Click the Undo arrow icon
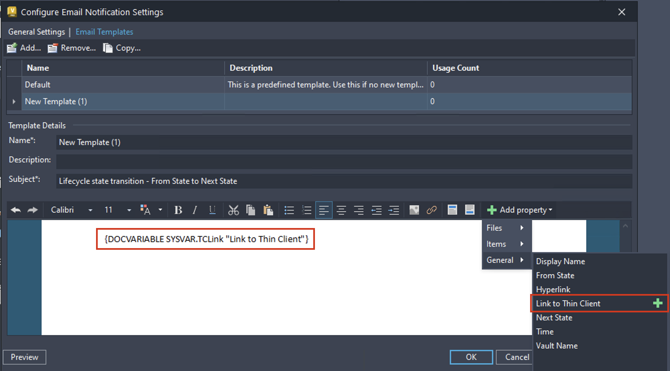670x371 pixels. pos(16,210)
